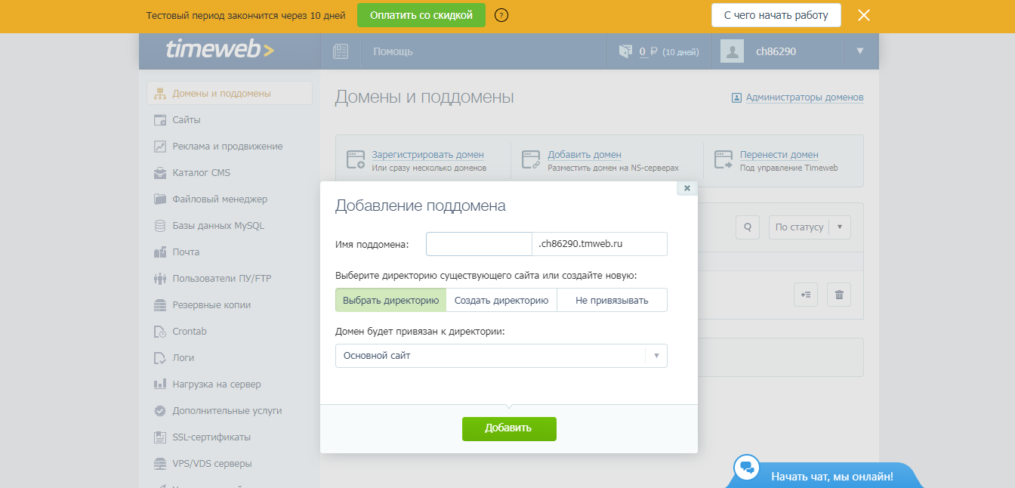Select the Не привязывать option
The image size is (1015, 488).
612,300
